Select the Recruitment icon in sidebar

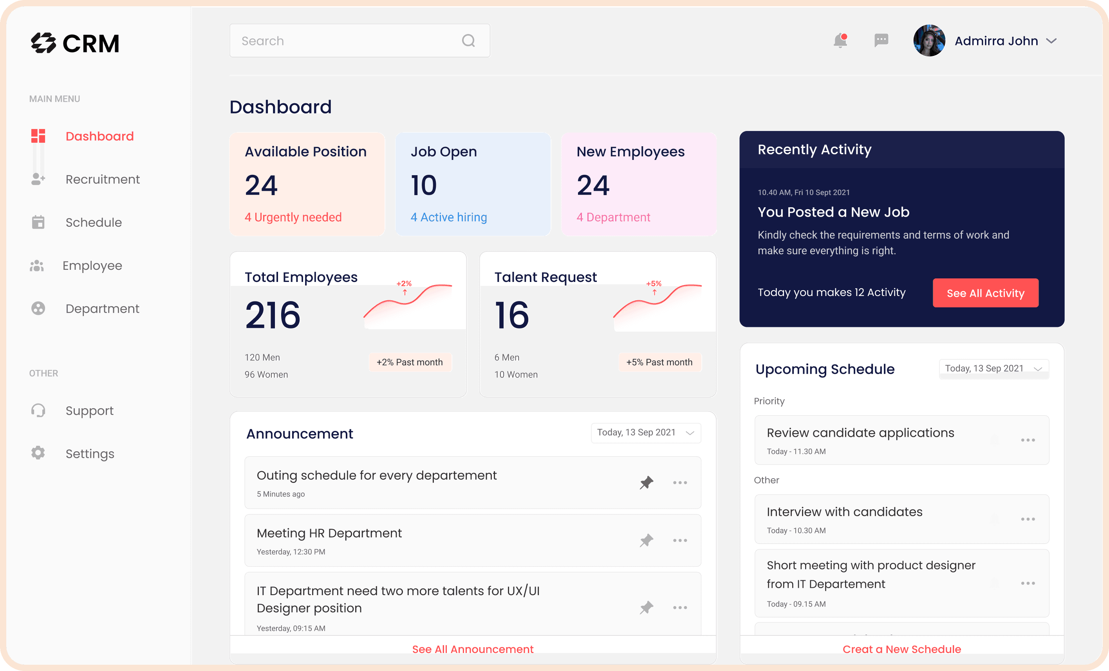(x=38, y=179)
